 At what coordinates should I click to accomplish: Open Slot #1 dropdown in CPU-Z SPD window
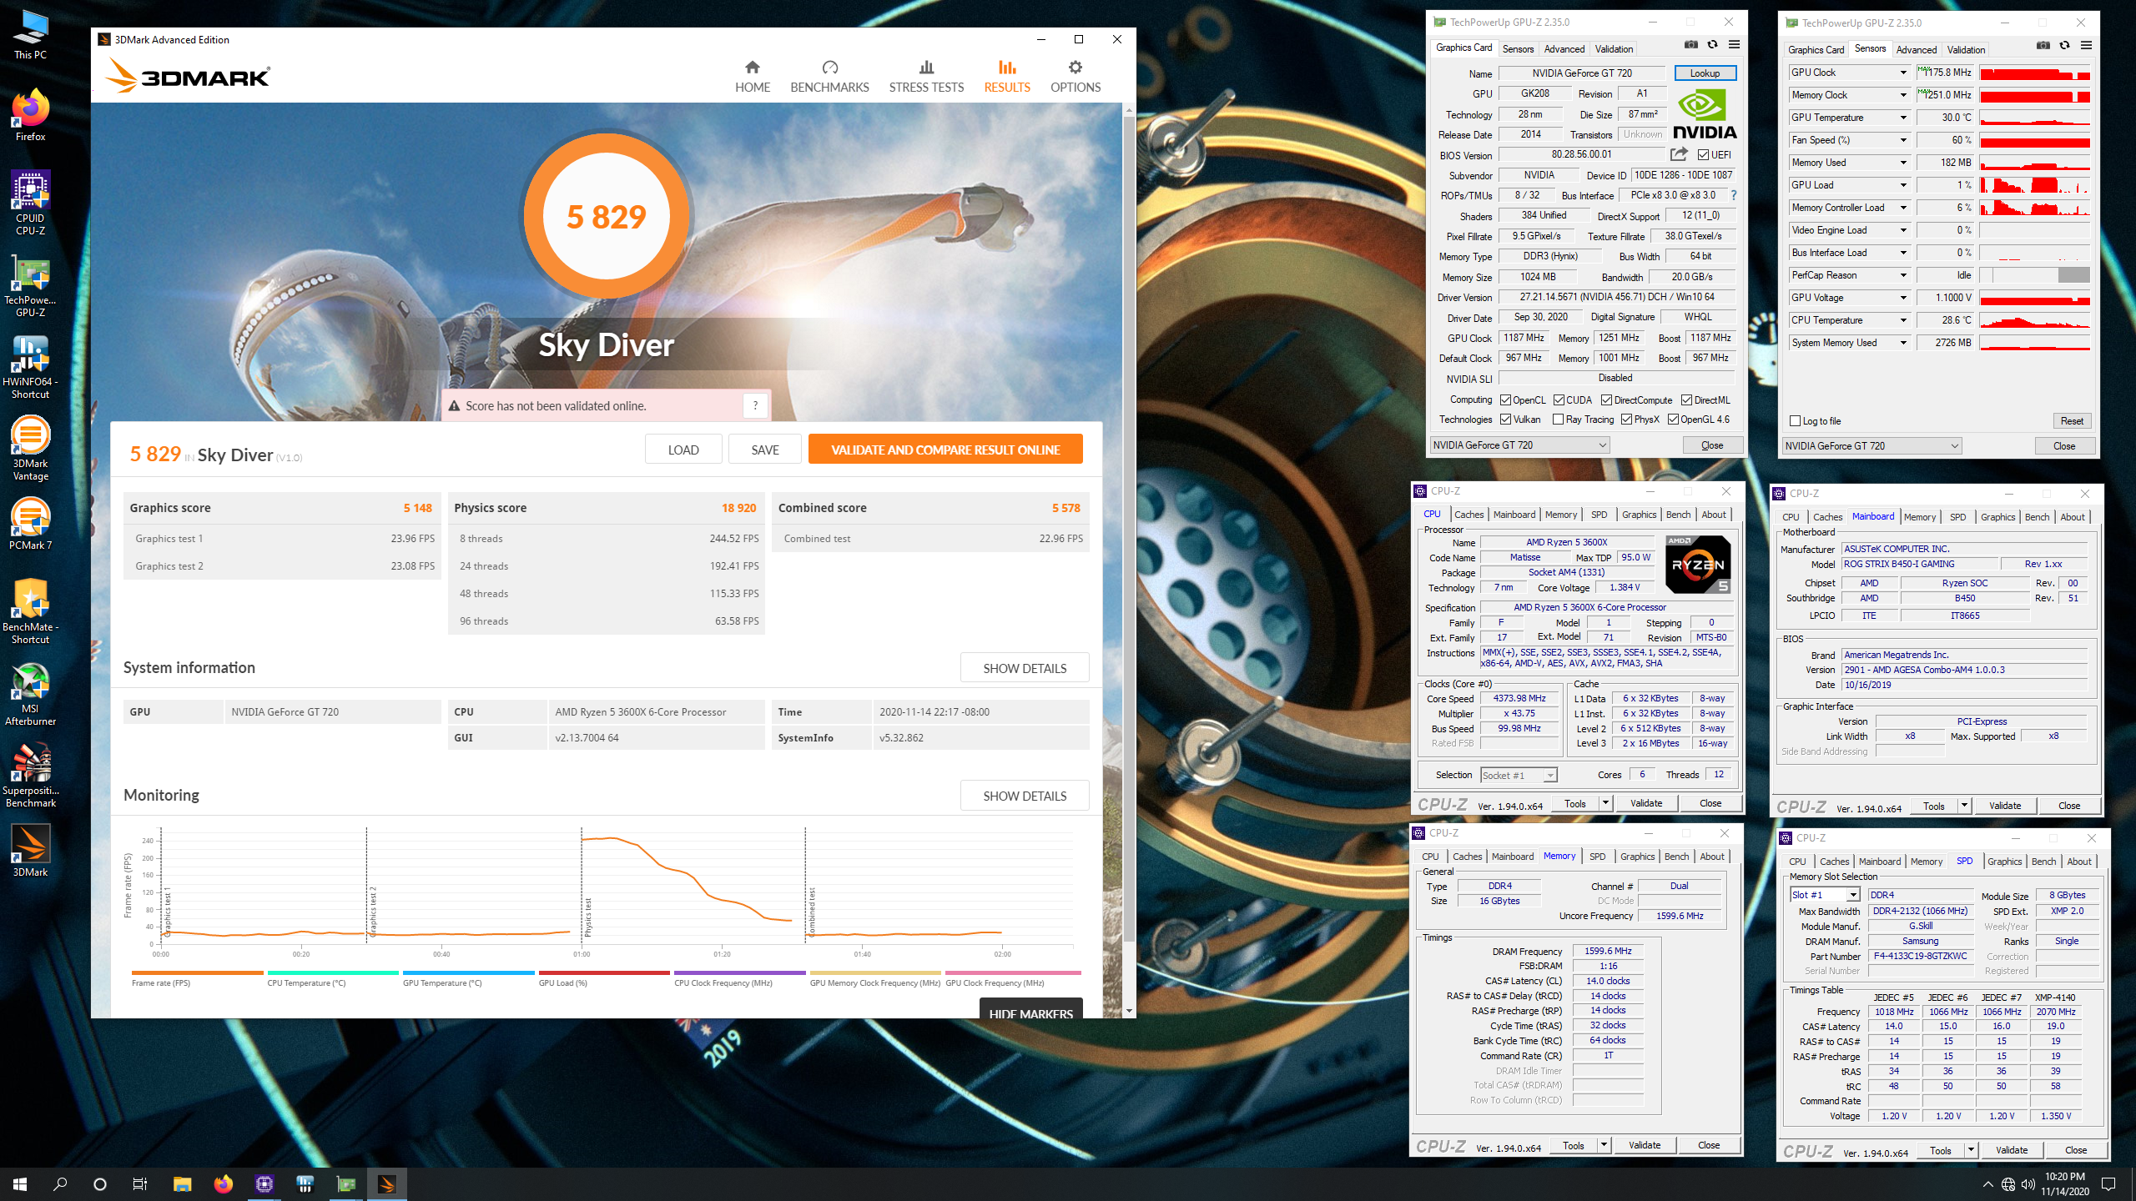1825,895
